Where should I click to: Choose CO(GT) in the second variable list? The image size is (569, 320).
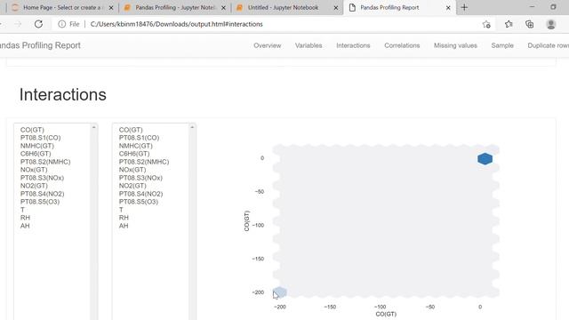[x=131, y=130]
